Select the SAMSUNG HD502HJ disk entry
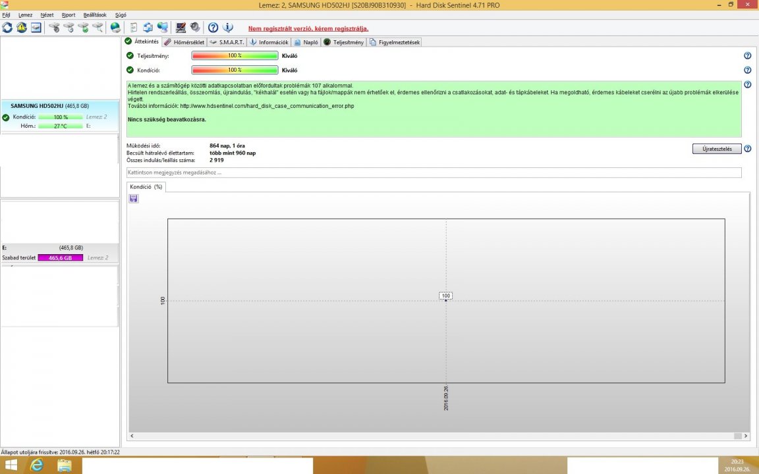Screen dimensions: 759x474 (x=60, y=116)
